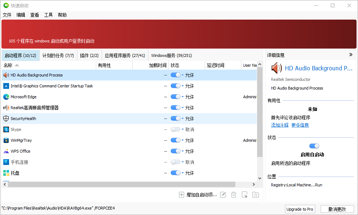The image size is (358, 215).
Task: Toggle HD Audio Background Process startup switch
Action: pos(176,75)
